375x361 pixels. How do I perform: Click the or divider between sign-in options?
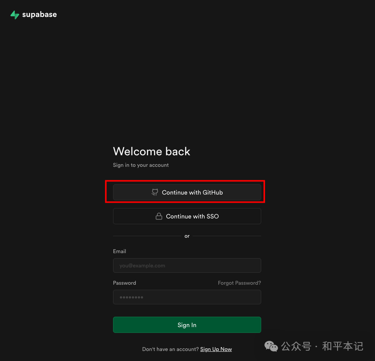pyautogui.click(x=187, y=236)
